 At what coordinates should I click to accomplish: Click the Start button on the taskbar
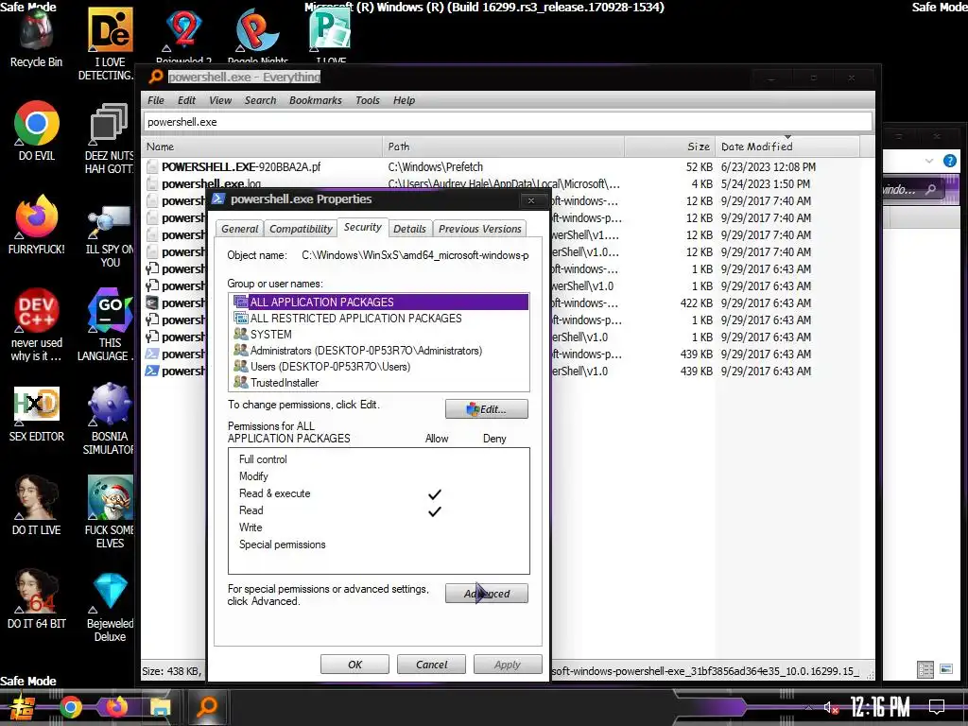click(x=23, y=706)
